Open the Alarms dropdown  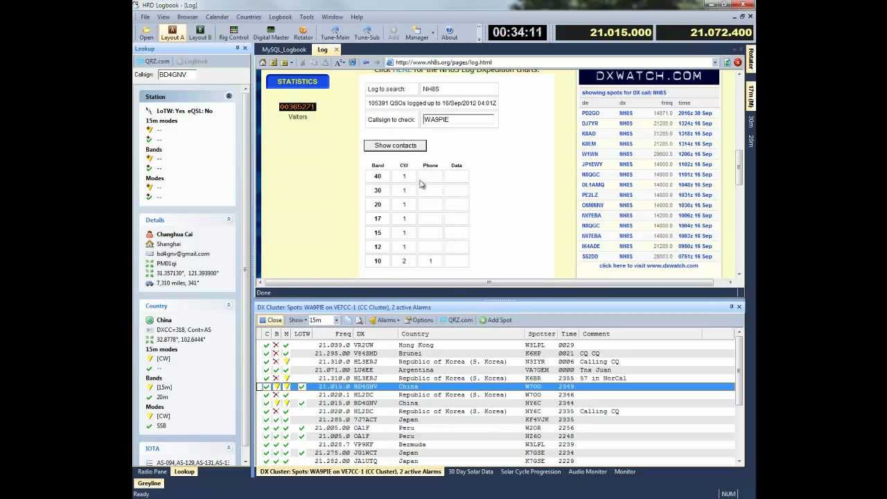(x=384, y=320)
